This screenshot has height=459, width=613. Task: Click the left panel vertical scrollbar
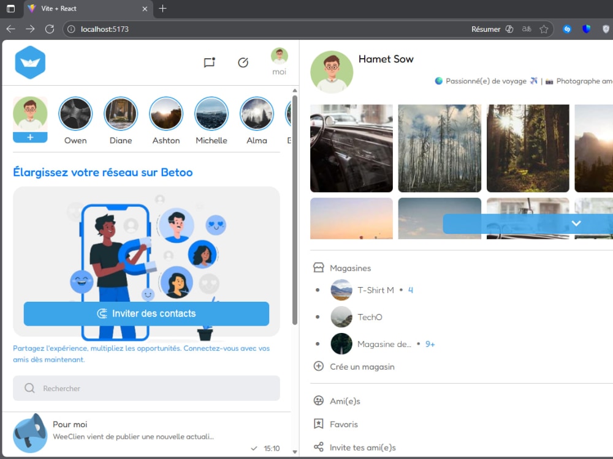[x=295, y=209]
